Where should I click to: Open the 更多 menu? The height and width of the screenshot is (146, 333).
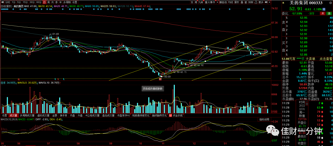pyautogui.click(x=261, y=2)
